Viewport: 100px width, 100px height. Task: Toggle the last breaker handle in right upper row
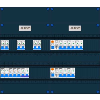point(81,48)
